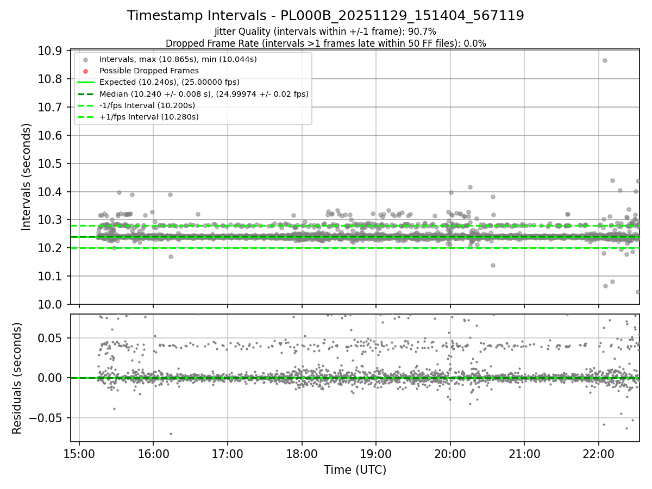
Task: Click the red Possible Dropped Frames marker in the legend
Action: tap(85, 71)
